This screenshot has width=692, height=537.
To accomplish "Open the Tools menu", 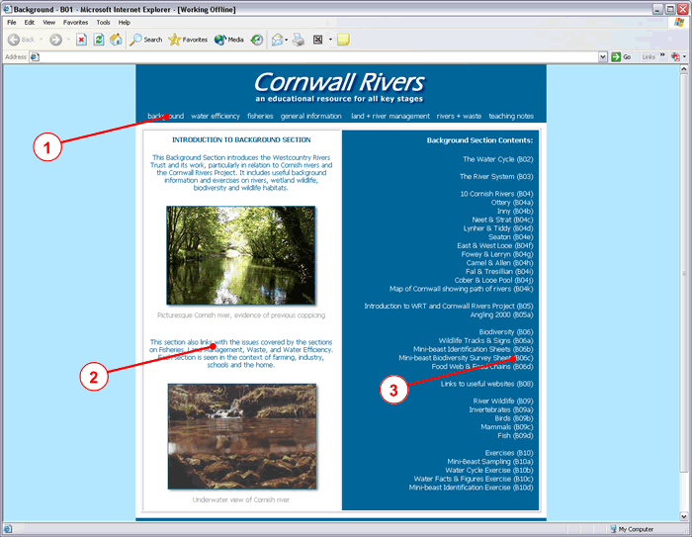I will 103,22.
